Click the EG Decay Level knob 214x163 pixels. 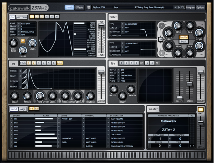[x=53, y=96]
